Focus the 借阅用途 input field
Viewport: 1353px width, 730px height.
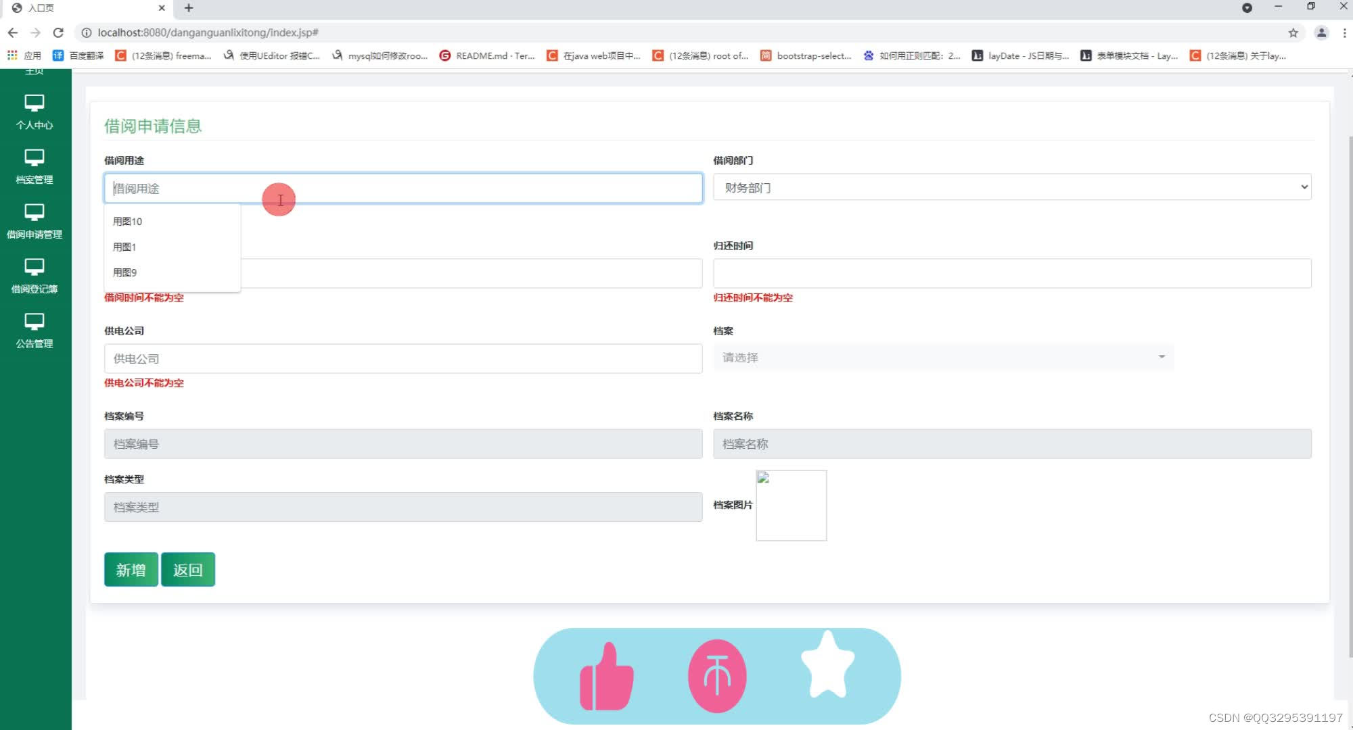[x=403, y=188]
